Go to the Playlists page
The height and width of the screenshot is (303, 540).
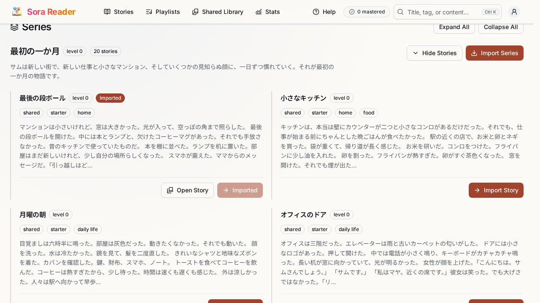click(x=162, y=12)
